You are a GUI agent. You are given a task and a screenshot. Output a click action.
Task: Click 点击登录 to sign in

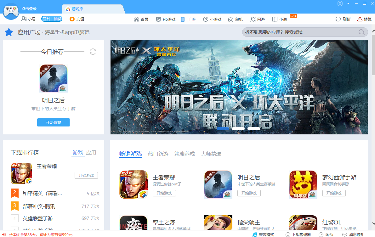point(29,9)
